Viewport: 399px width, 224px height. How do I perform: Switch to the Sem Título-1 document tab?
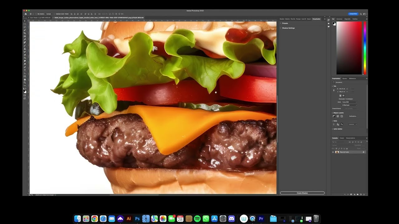[40, 18]
